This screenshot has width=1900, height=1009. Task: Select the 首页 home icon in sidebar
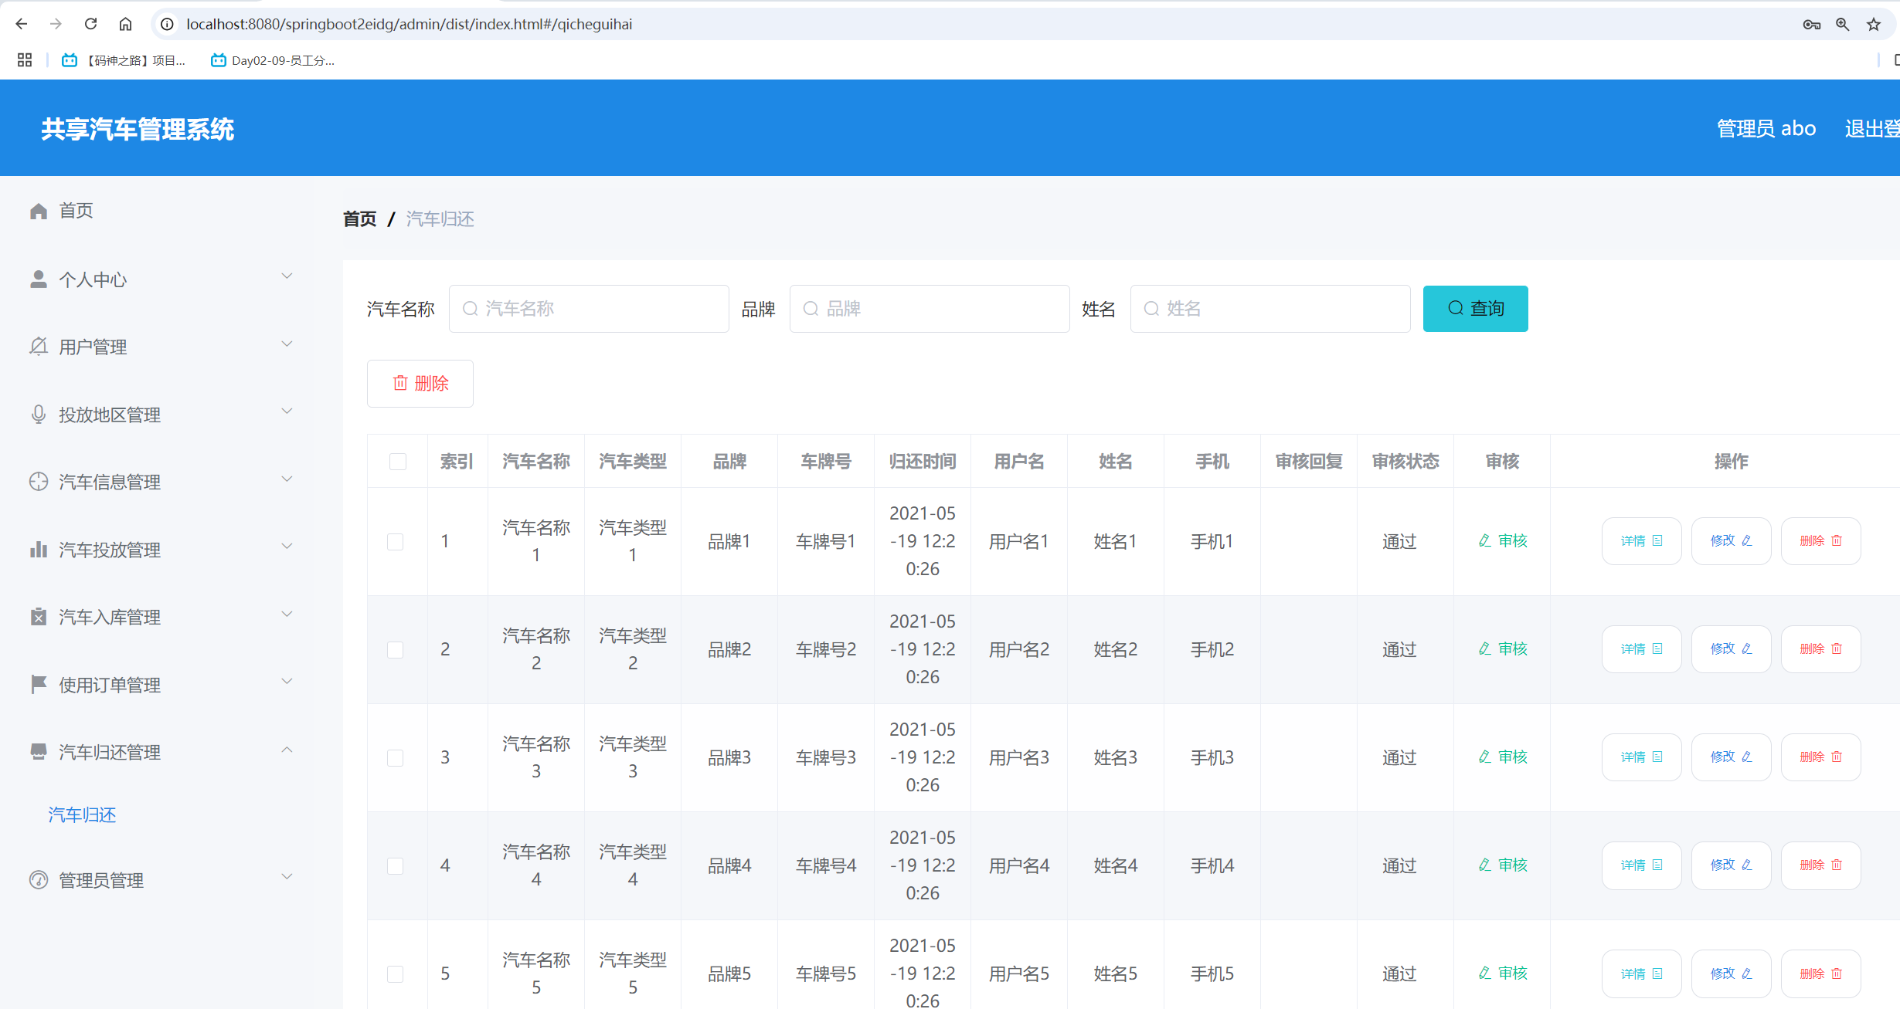click(39, 210)
